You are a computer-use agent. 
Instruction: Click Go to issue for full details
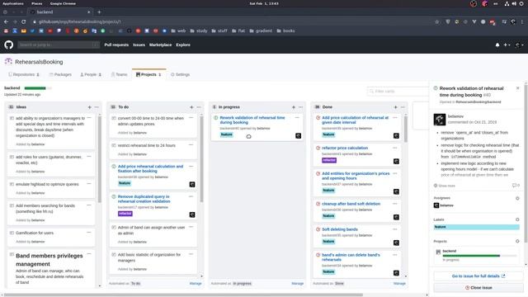coord(478,276)
